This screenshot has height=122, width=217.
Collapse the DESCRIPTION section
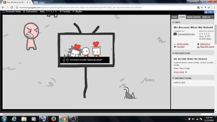point(181,53)
